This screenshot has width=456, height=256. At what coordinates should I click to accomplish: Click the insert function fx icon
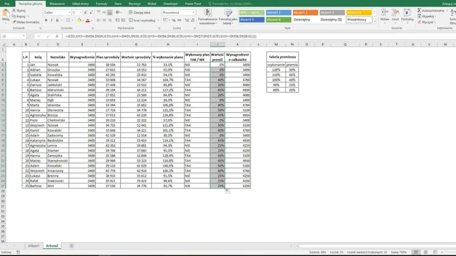pos(57,36)
